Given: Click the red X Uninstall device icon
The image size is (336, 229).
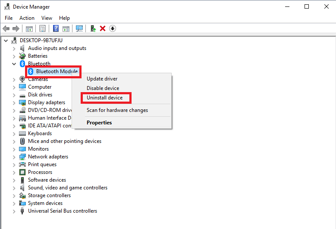Looking at the screenshot, I should [x=103, y=28].
